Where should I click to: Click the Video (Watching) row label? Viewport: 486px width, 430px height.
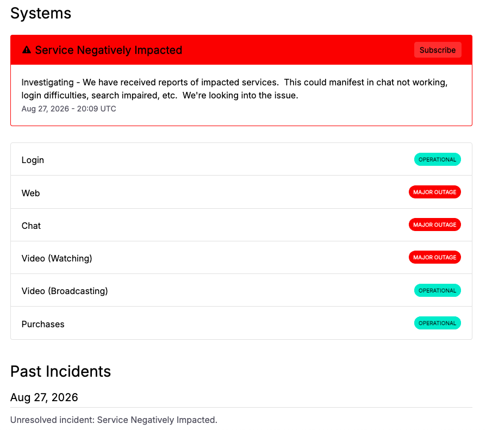(x=57, y=258)
